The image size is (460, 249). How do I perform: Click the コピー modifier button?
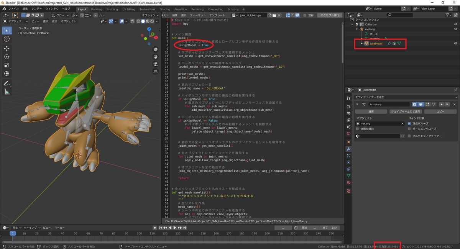click(x=440, y=111)
